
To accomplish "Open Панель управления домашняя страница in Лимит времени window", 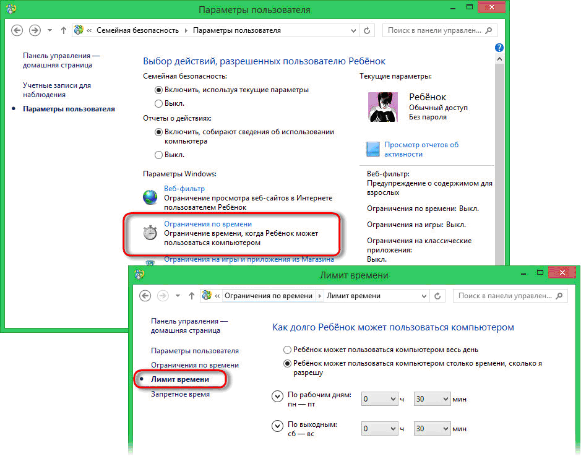I will click(x=189, y=326).
